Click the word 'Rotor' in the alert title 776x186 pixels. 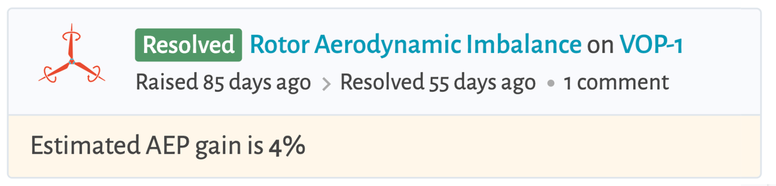279,45
